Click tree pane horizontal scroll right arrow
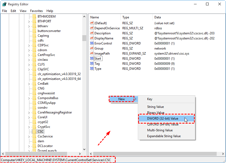Viewport: 226px width, 163px height. tap(80, 154)
